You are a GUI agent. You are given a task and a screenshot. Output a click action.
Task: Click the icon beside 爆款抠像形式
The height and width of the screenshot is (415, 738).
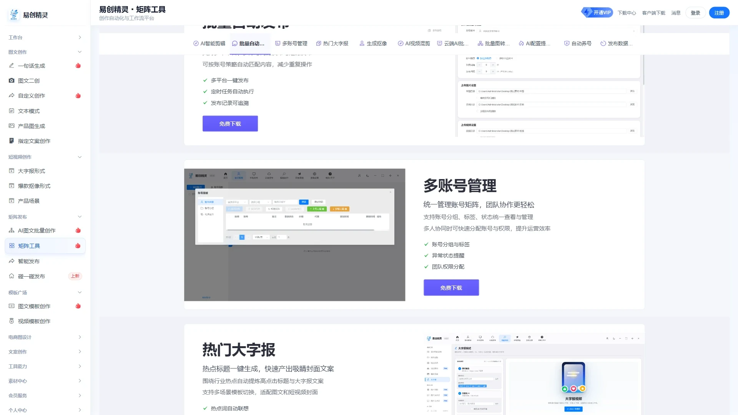point(12,186)
